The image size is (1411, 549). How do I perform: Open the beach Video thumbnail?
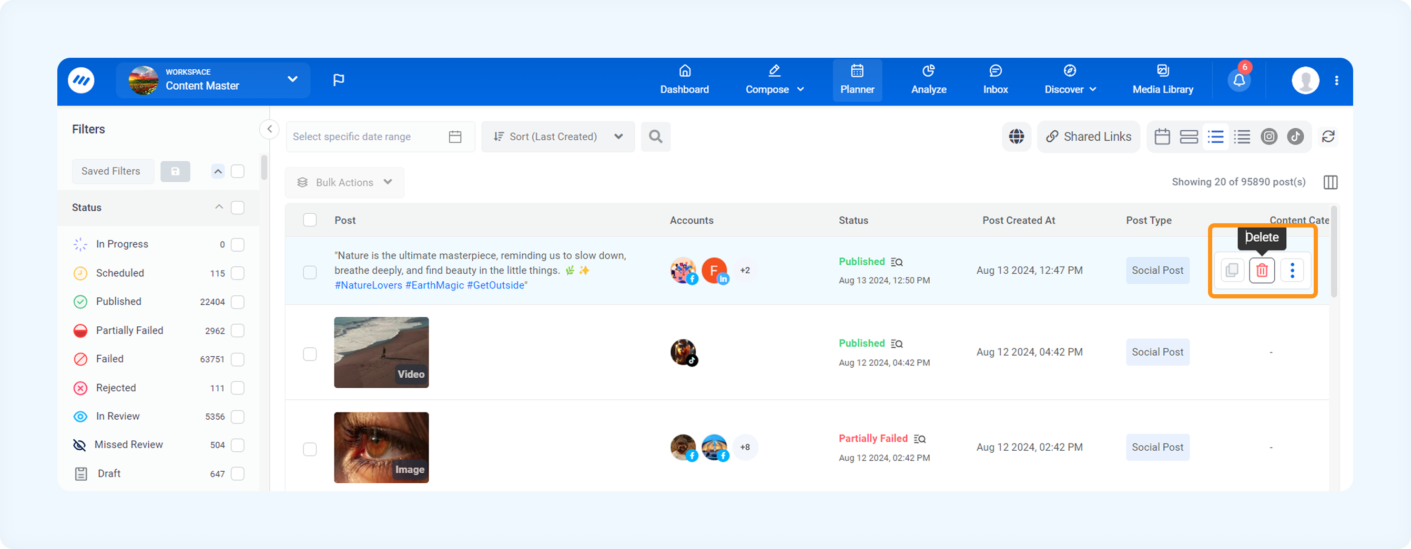[x=382, y=353]
